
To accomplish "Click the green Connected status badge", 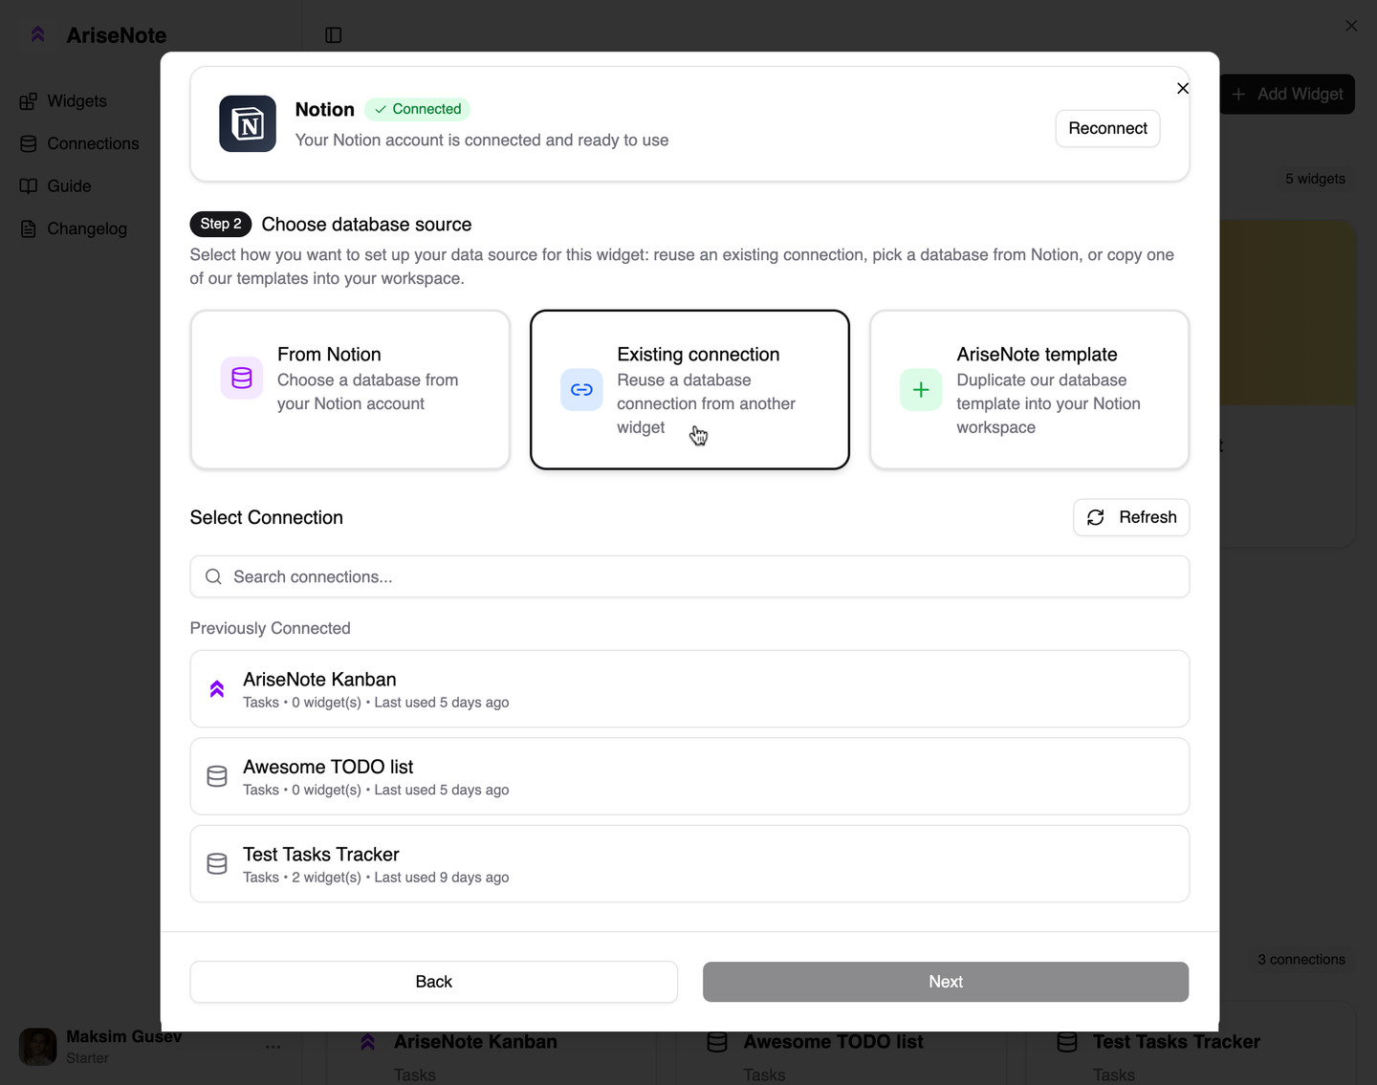I will pos(418,109).
